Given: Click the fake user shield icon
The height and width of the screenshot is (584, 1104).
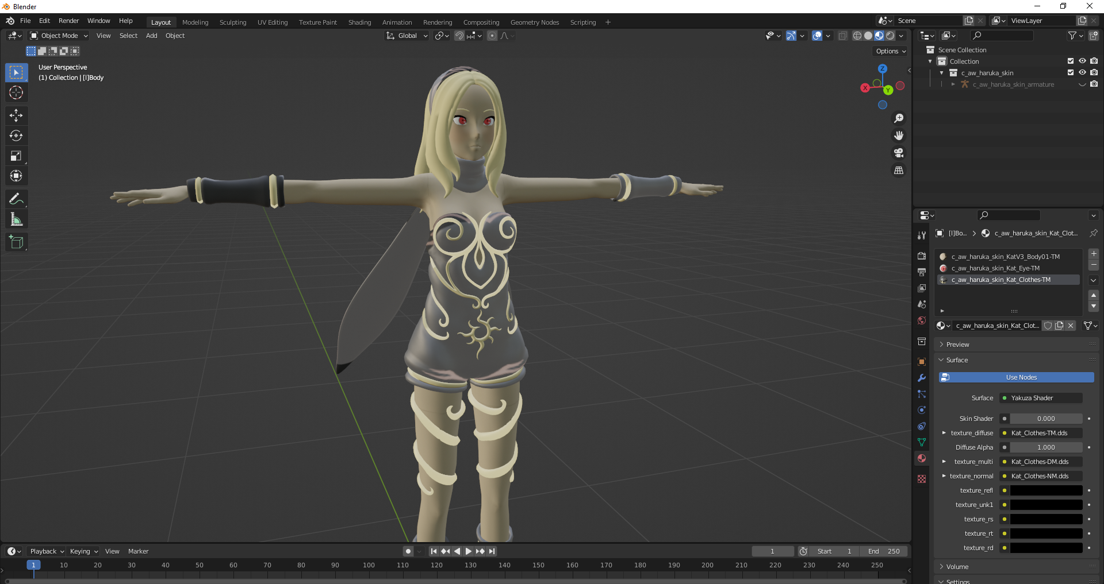Looking at the screenshot, I should [x=1048, y=326].
